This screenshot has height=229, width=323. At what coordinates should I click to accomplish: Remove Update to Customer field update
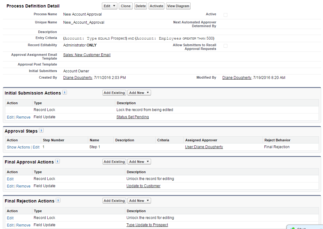click(x=23, y=186)
